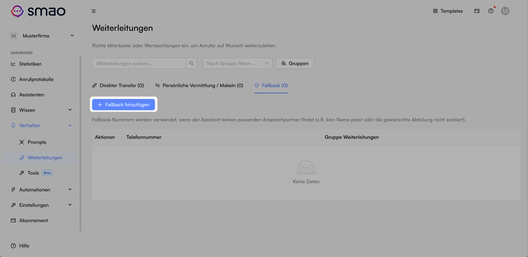This screenshot has width=528, height=257.
Task: Click the Assistenten headset icon
Action: 13,95
